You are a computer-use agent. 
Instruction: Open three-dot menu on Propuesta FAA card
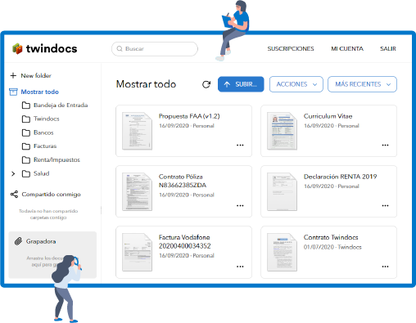(240, 146)
